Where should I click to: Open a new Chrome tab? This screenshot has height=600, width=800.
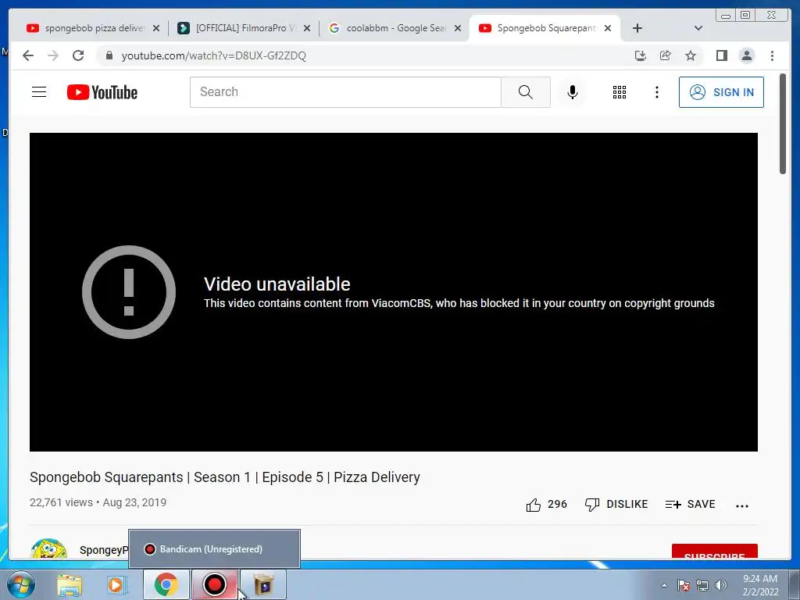point(637,28)
